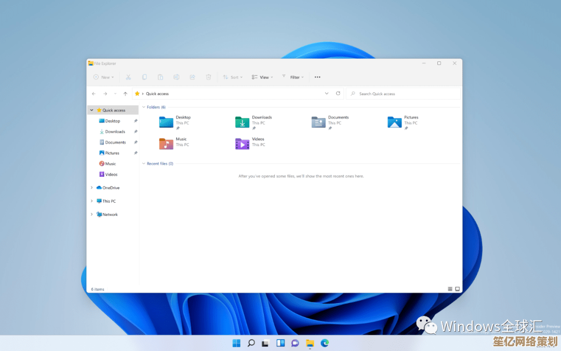Expand the This PC tree node

[92, 201]
